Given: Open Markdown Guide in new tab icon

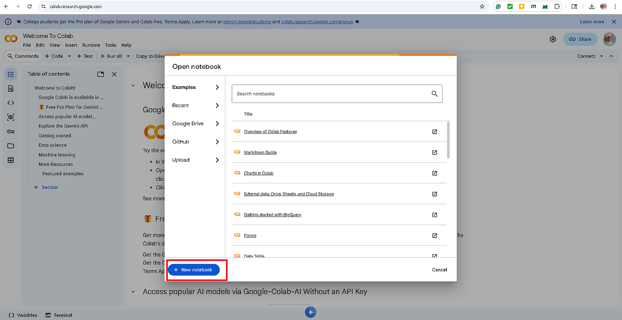Looking at the screenshot, I should tap(434, 153).
